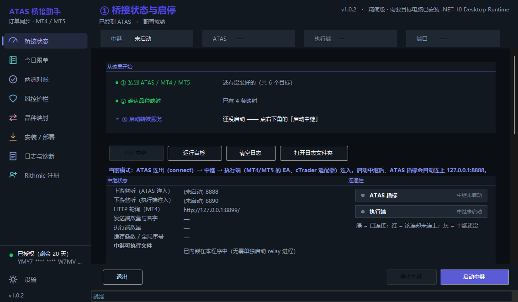Click 启动中继 button
Viewport: 518px width, 302px height.
click(475, 277)
